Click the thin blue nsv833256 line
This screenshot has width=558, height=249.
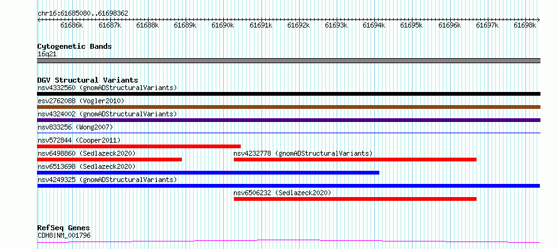[288, 133]
